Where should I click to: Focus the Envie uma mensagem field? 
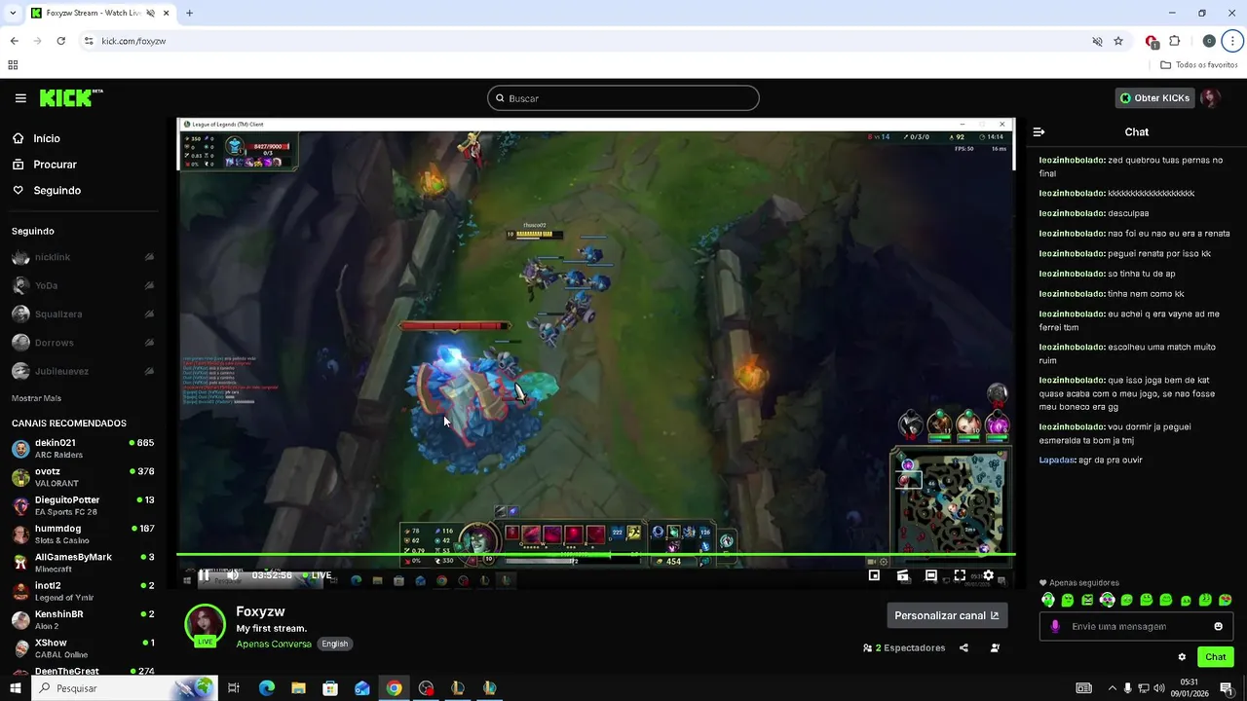pos(1136,626)
